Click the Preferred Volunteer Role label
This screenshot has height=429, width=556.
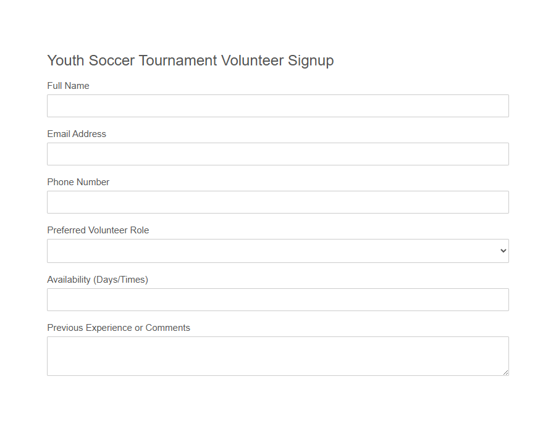pyautogui.click(x=98, y=230)
